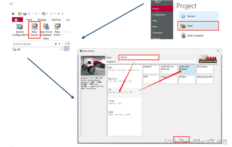Click the red record circle icon

pyautogui.click(x=59, y=13)
